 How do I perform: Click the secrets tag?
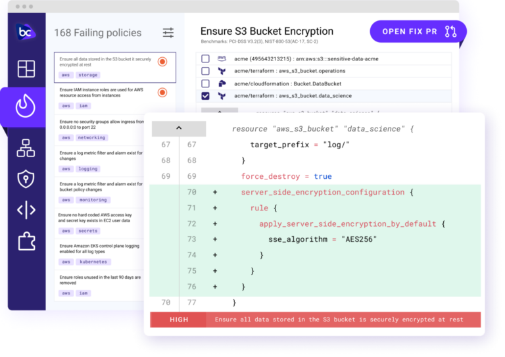(88, 231)
